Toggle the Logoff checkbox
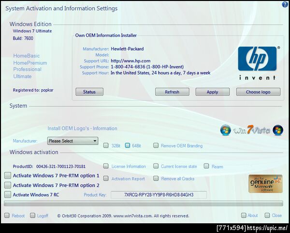290x233 pixels. click(32, 215)
